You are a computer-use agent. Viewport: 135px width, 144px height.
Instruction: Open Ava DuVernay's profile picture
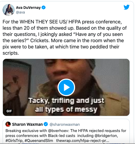pos(9,10)
